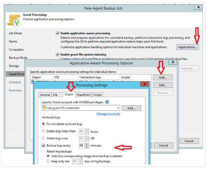
Task: Click the Delete logs hours stepper
Action: tap(87, 131)
